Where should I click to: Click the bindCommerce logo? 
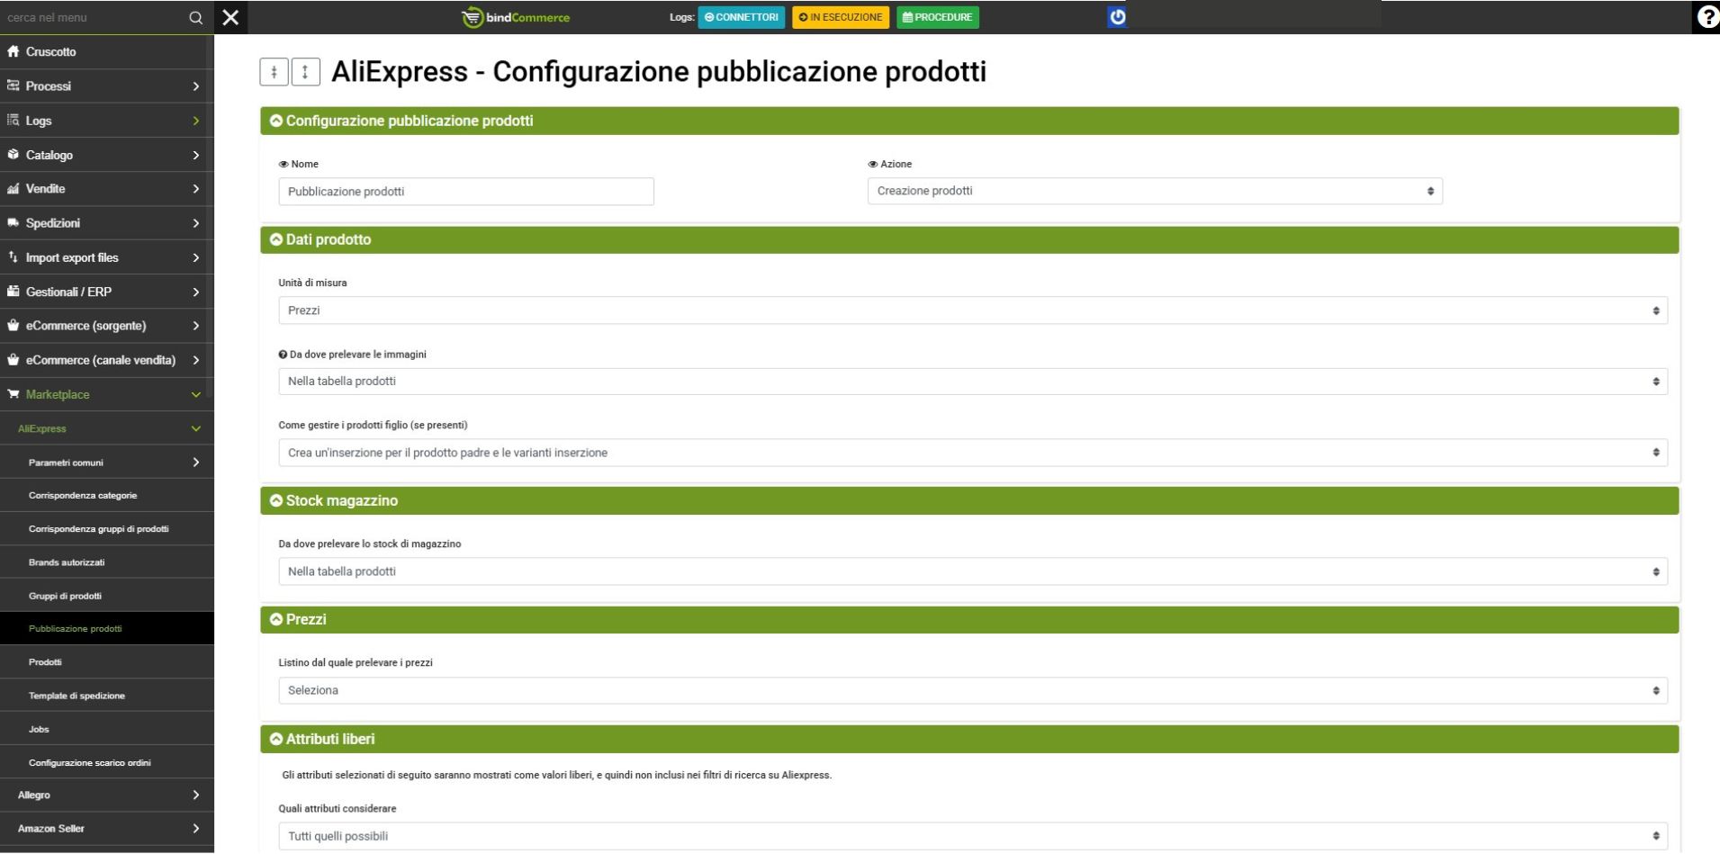point(516,17)
